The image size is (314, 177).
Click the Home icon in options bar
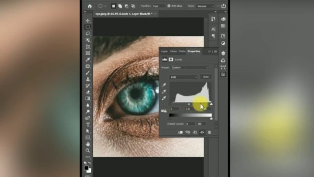point(90,6)
